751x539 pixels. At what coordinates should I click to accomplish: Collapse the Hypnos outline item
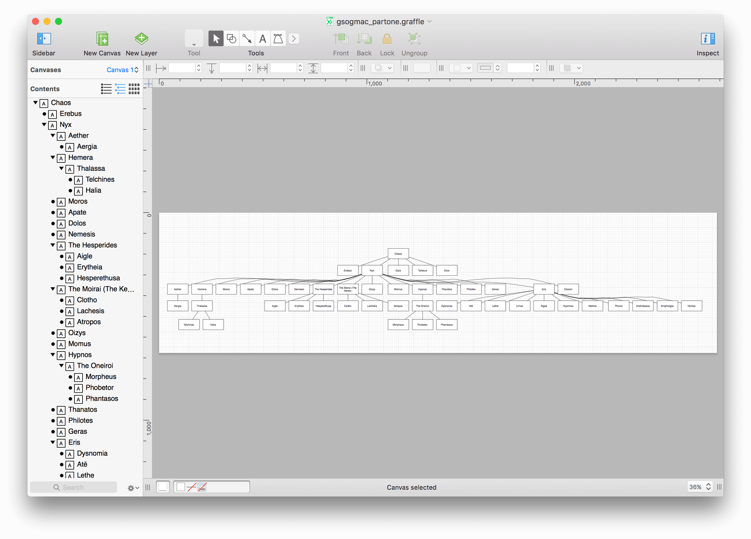coord(53,355)
